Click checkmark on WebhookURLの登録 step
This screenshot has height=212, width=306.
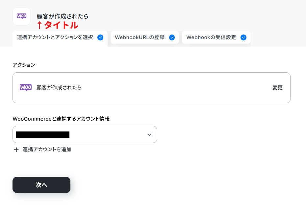coord(172,37)
